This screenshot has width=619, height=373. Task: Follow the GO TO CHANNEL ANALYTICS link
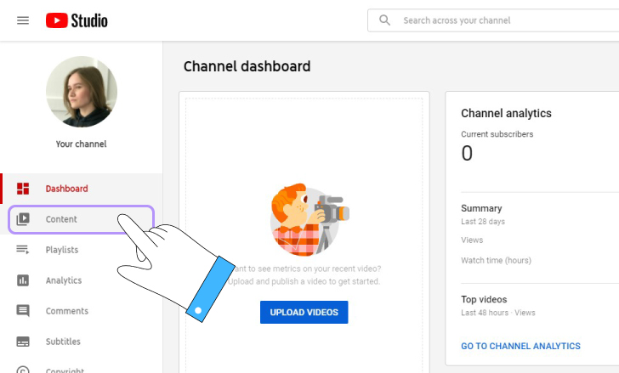pyautogui.click(x=520, y=346)
